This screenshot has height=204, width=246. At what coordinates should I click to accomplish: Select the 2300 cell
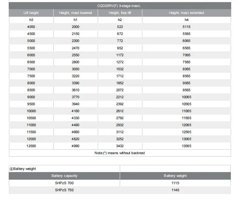point(76,41)
